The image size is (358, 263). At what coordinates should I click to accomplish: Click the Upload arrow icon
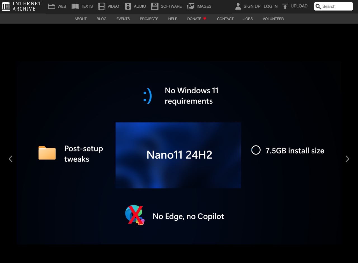[x=285, y=6]
